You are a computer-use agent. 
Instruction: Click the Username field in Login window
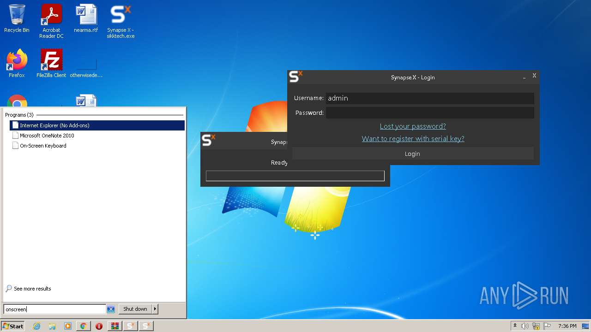tap(430, 98)
